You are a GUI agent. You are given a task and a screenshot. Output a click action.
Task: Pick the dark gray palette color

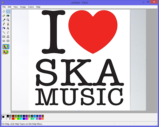[10, 116]
